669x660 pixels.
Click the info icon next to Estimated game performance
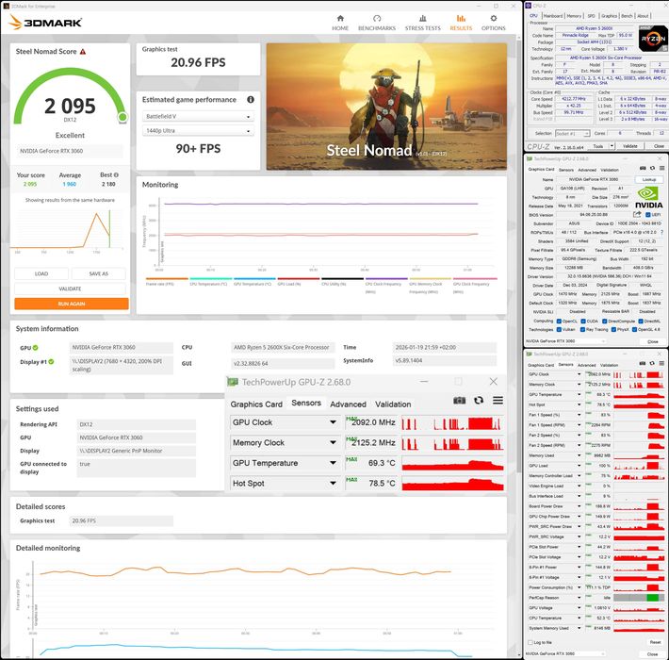[x=251, y=99]
